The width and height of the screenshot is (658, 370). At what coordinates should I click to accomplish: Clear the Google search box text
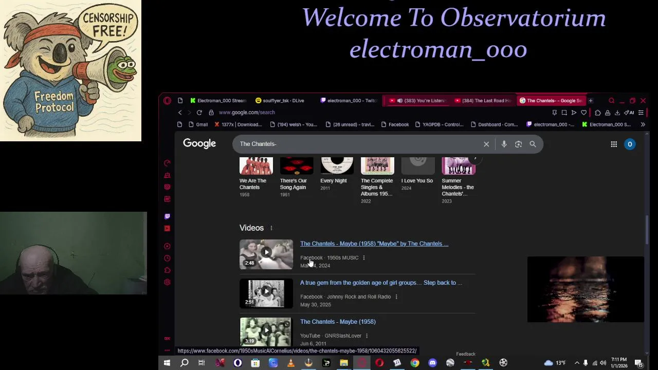[486, 144]
